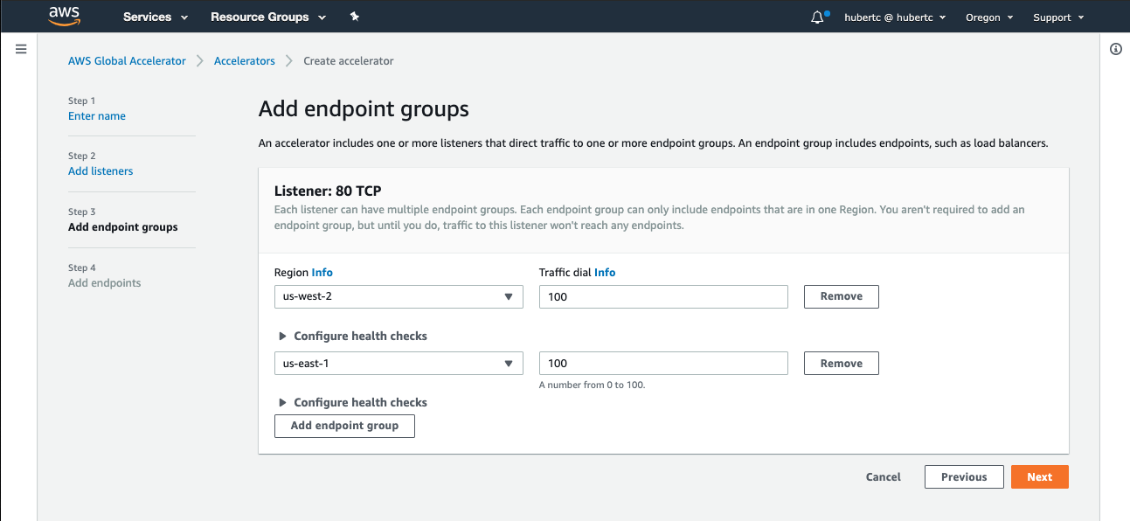The width and height of the screenshot is (1130, 521).
Task: Focus the traffic dial field for us-east-1
Action: (663, 364)
